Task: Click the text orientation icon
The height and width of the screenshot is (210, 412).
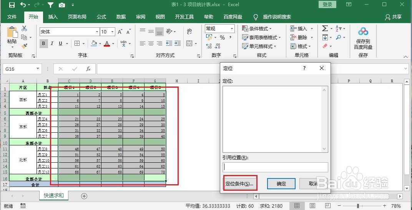Action: pyautogui.click(x=169, y=32)
